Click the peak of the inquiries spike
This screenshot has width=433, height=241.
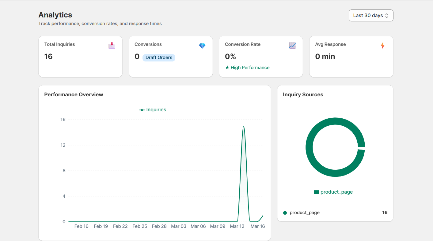(x=243, y=126)
